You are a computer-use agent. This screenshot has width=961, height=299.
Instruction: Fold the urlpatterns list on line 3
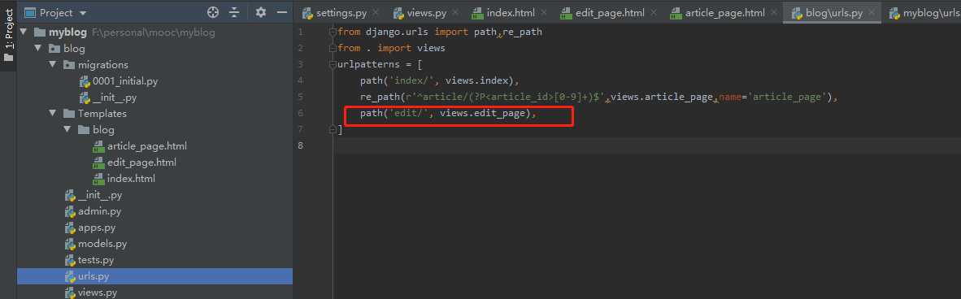333,64
